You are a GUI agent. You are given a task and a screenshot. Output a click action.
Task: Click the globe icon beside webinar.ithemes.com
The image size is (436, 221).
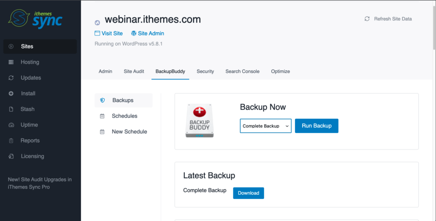pos(98,23)
